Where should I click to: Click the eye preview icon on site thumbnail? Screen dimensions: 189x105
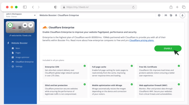point(25,25)
